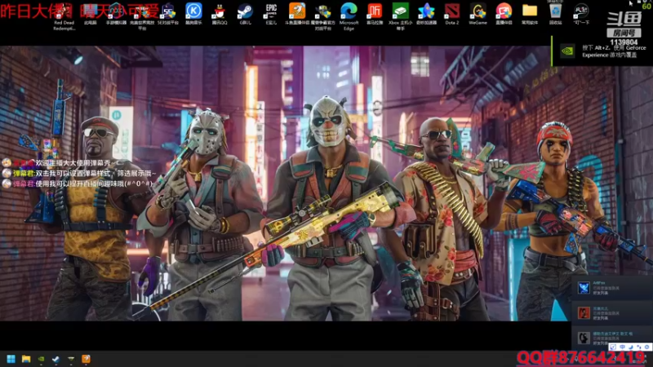Open the Kugou Music K icon

[193, 14]
